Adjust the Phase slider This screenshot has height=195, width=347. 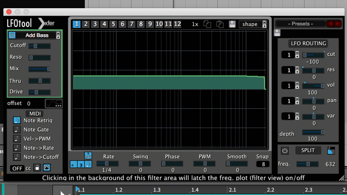click(172, 164)
